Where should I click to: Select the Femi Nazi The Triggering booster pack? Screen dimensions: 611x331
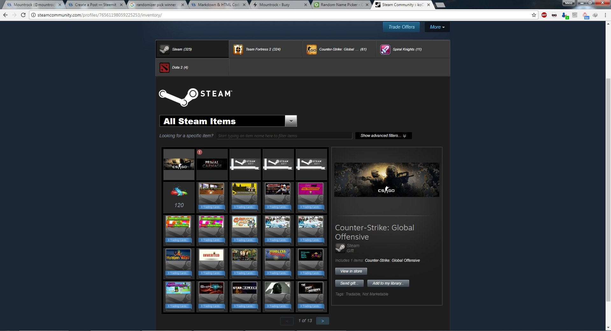coord(311,198)
